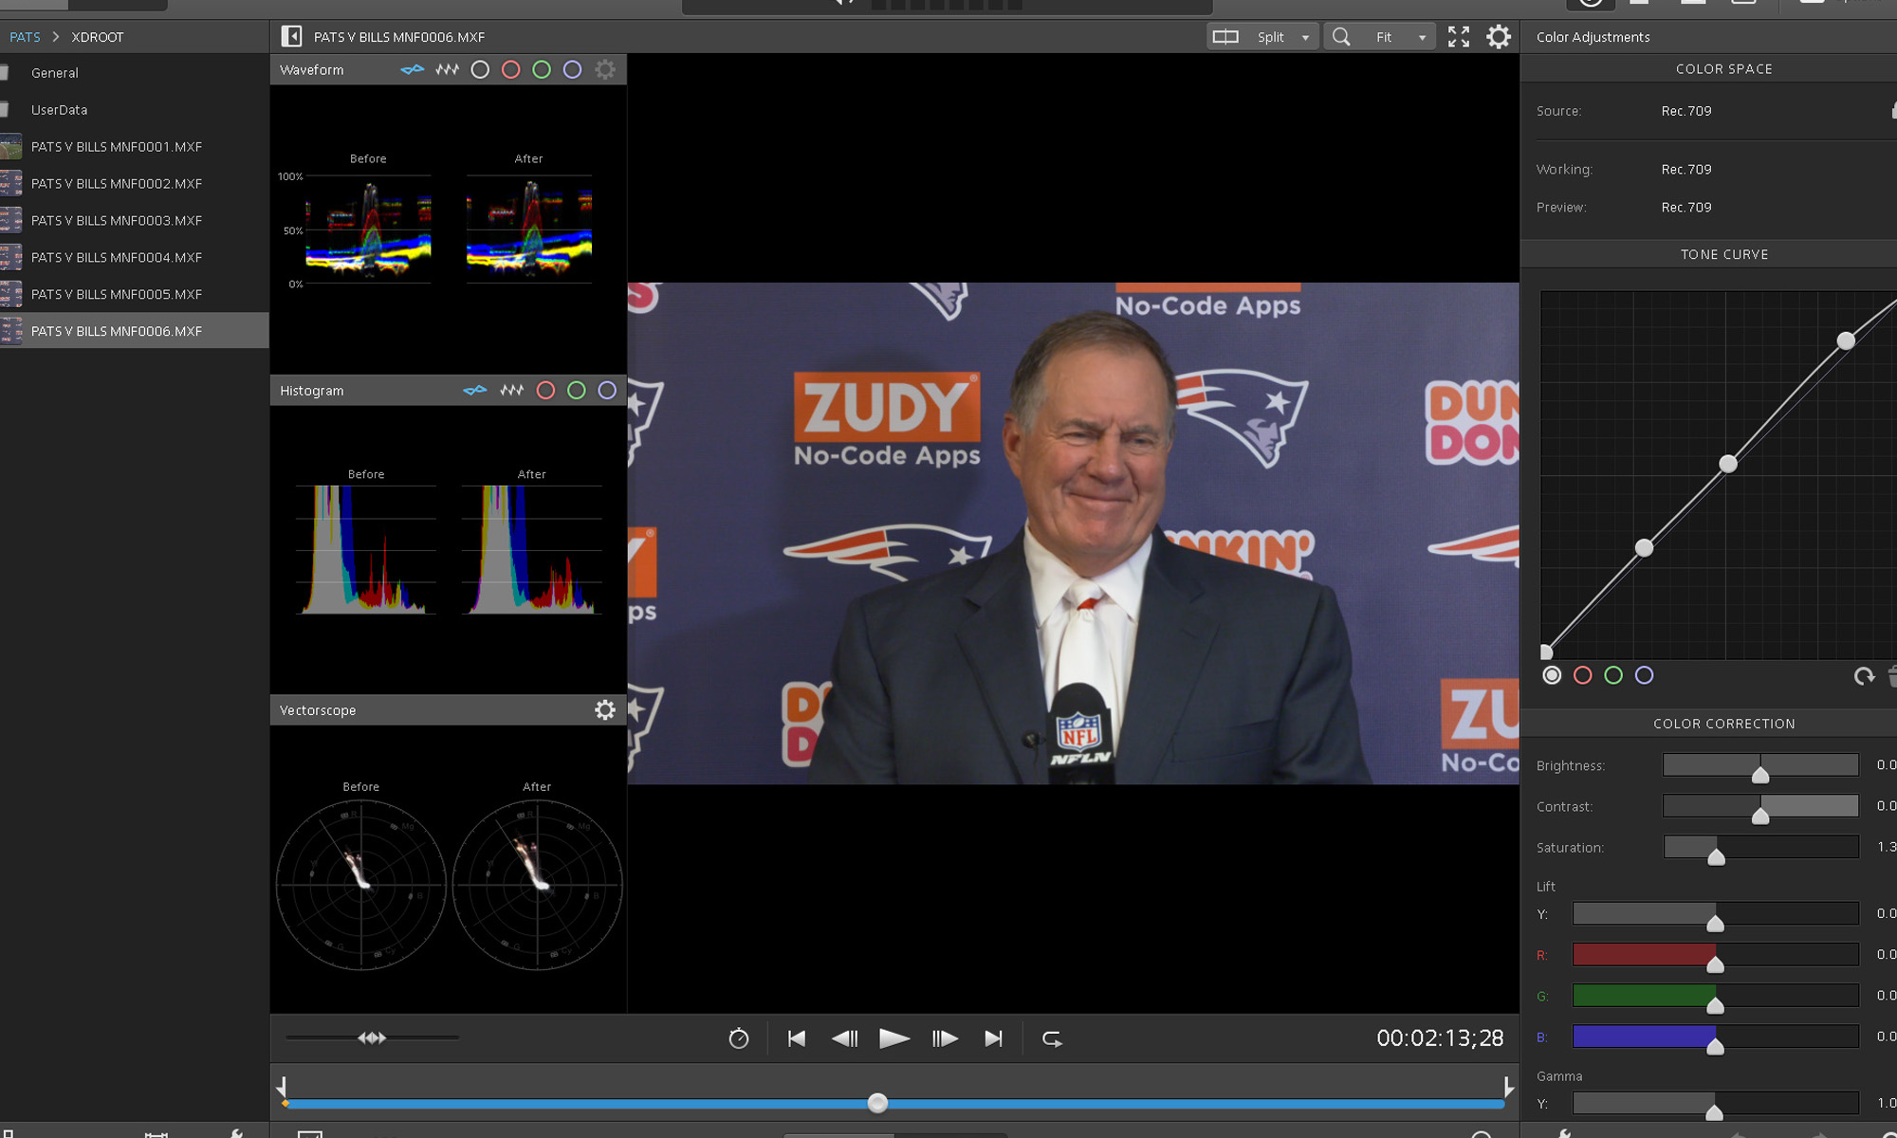The width and height of the screenshot is (1897, 1138).
Task: Enable the blue channel for the tone curve
Action: pos(1646,675)
